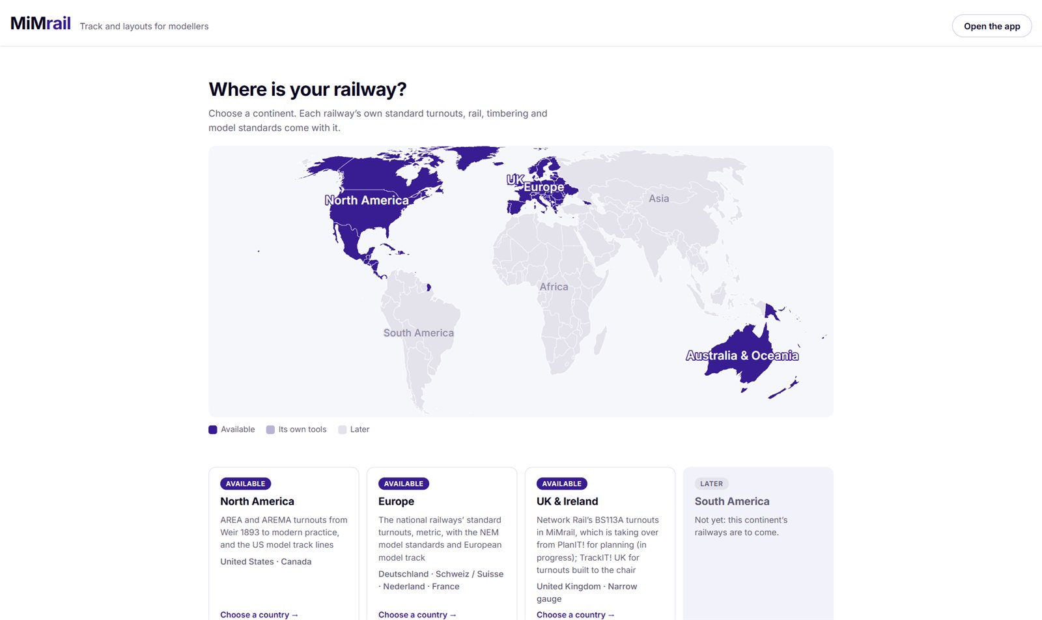This screenshot has height=620, width=1042.
Task: Select North America label on the world map
Action: click(x=367, y=201)
